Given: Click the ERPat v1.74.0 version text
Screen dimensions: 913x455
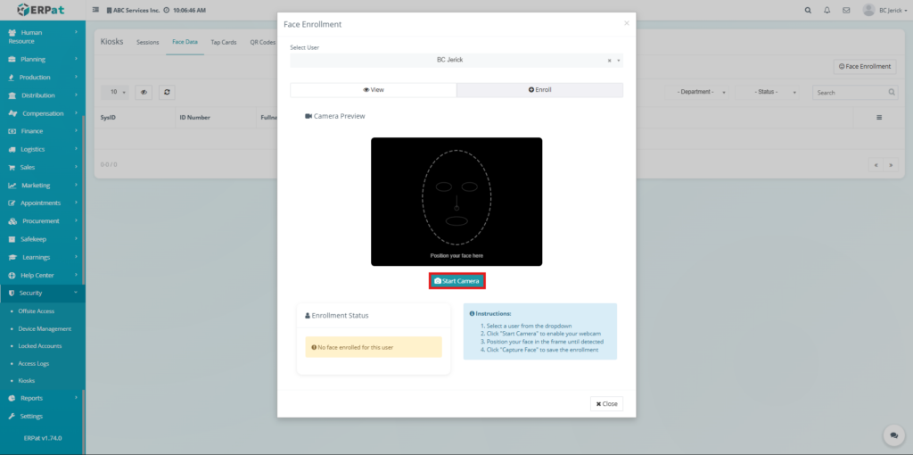Looking at the screenshot, I should pos(43,437).
